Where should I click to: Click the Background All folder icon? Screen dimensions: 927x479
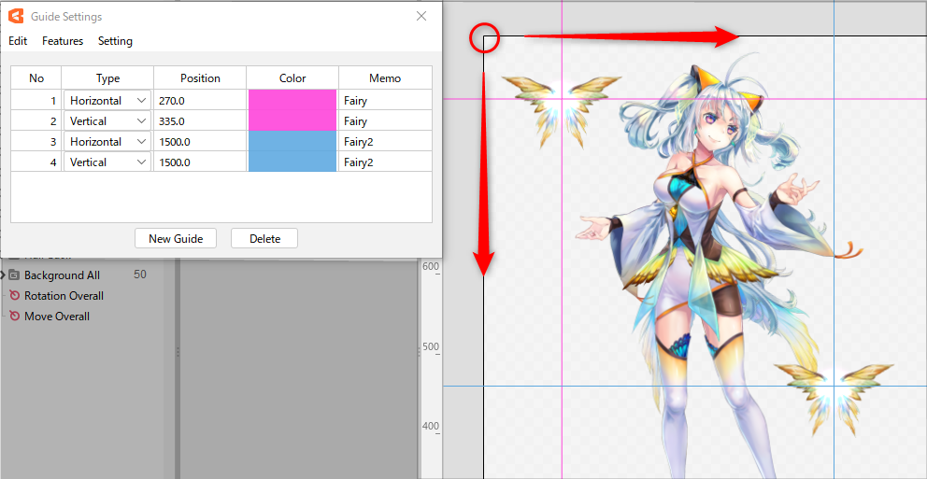tap(14, 275)
